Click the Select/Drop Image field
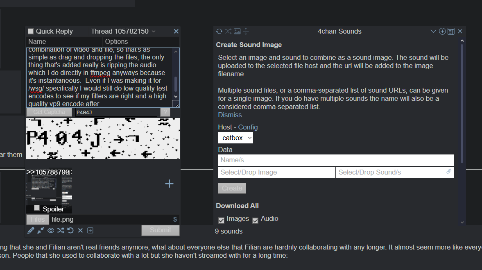This screenshot has width=482, height=270. (277, 172)
